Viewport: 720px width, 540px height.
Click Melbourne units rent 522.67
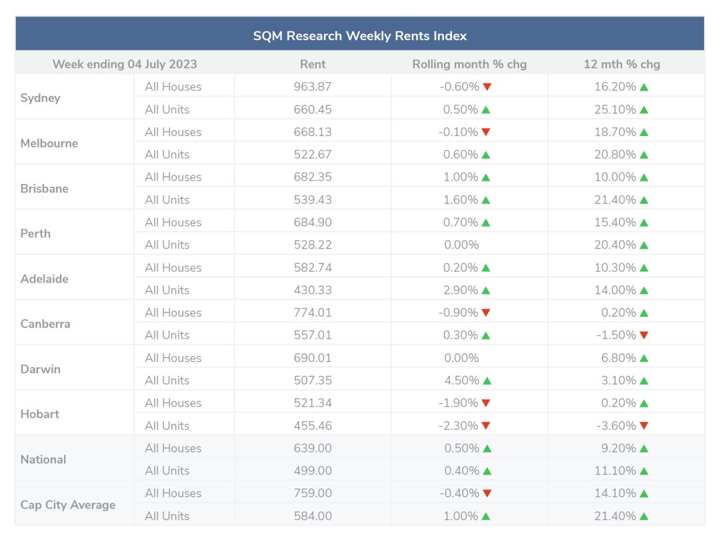tap(313, 155)
